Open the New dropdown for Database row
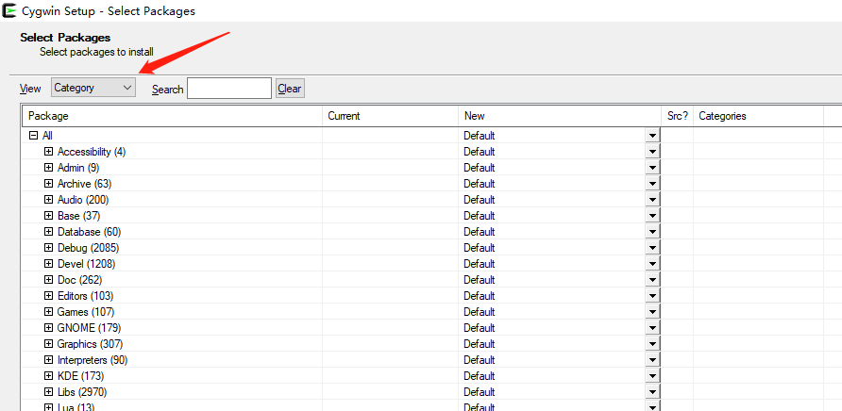Screen dimensions: 842x411 coord(652,232)
